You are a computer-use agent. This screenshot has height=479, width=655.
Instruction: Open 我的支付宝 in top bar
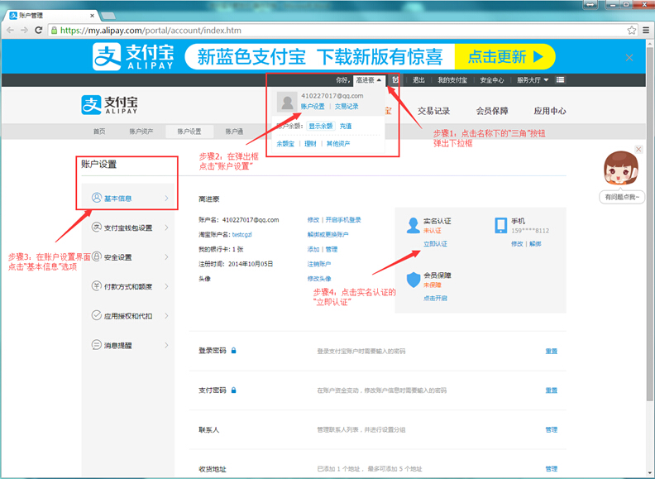[x=452, y=79]
